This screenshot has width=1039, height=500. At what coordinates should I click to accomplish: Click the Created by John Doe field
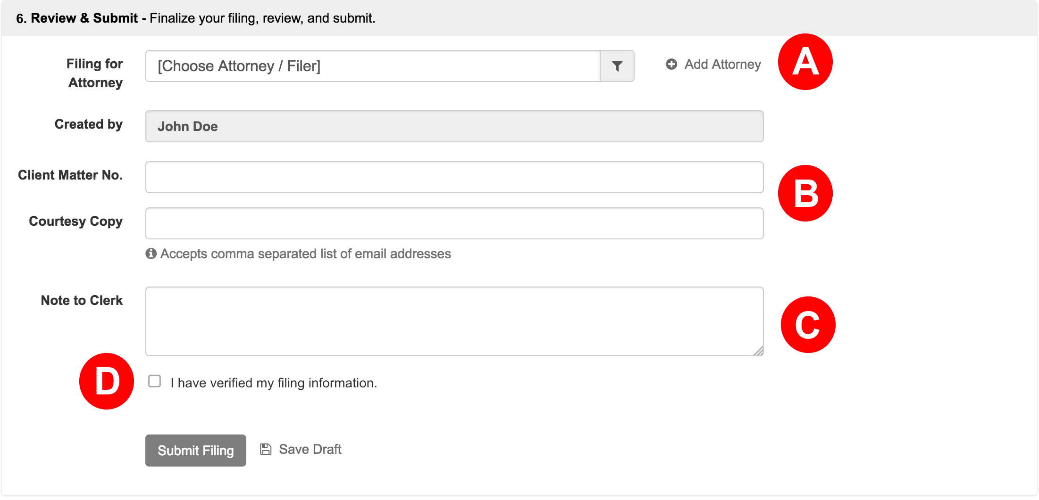pyautogui.click(x=454, y=126)
